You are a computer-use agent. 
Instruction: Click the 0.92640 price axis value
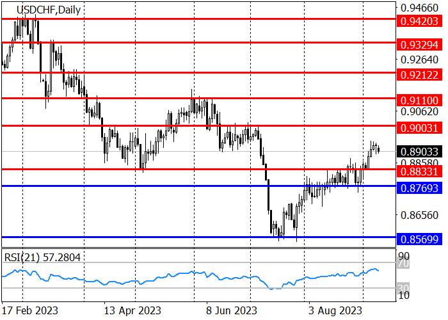click(x=419, y=60)
